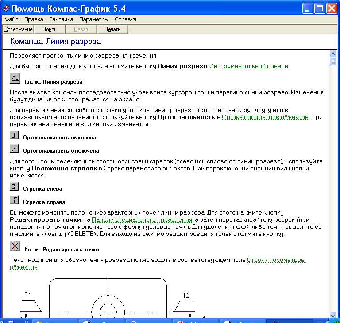Open the Закладка menu
This screenshot has height=323, width=340.
pos(61,19)
